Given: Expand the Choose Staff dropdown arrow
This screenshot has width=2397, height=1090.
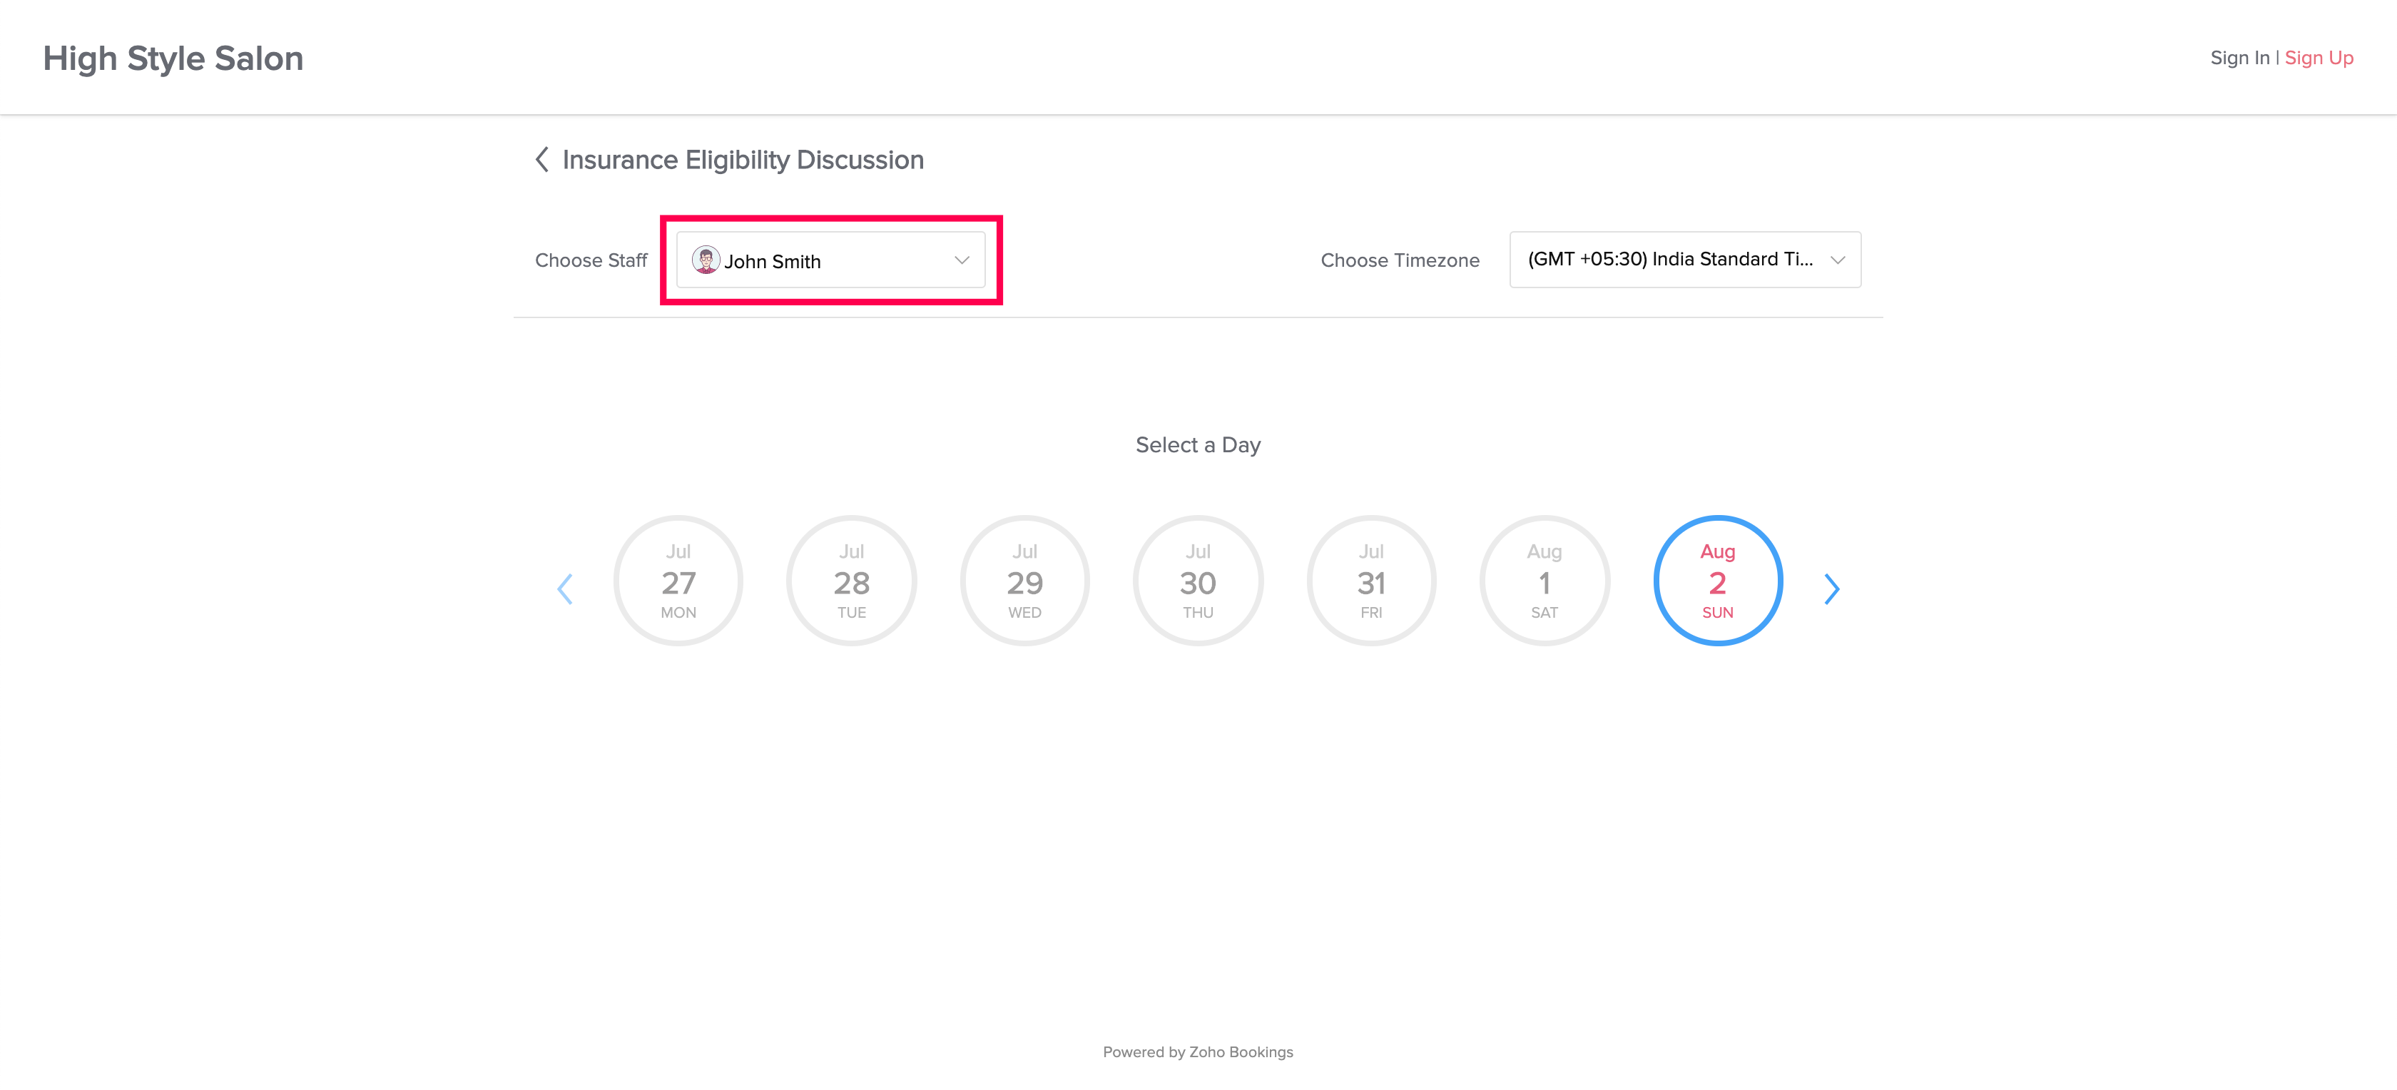Looking at the screenshot, I should 961,260.
